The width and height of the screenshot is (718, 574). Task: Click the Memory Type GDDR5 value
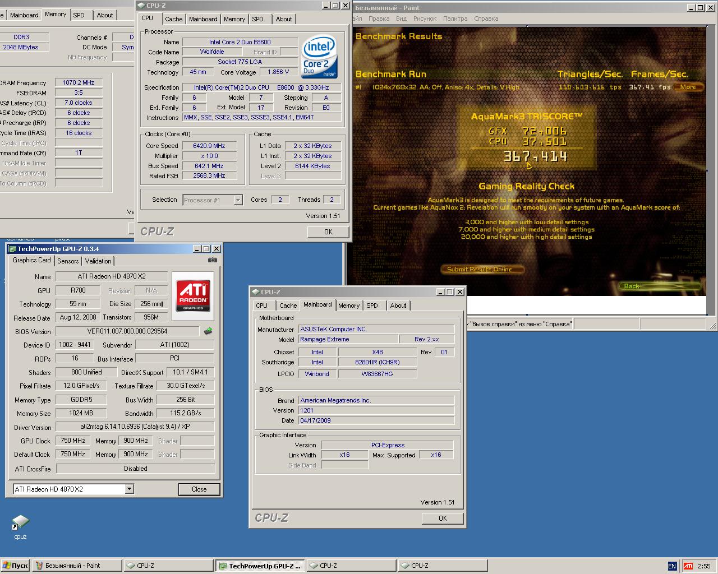click(81, 400)
